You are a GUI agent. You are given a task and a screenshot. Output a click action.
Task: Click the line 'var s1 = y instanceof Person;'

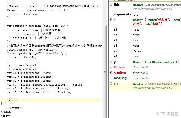point(29,73)
